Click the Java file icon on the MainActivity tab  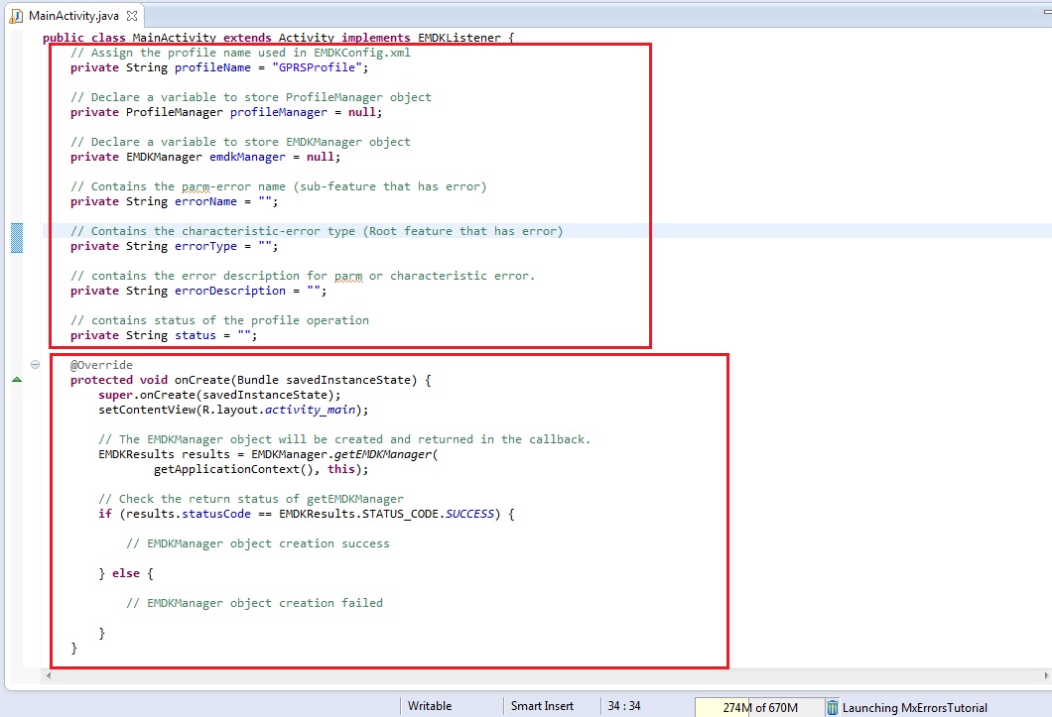[16, 15]
